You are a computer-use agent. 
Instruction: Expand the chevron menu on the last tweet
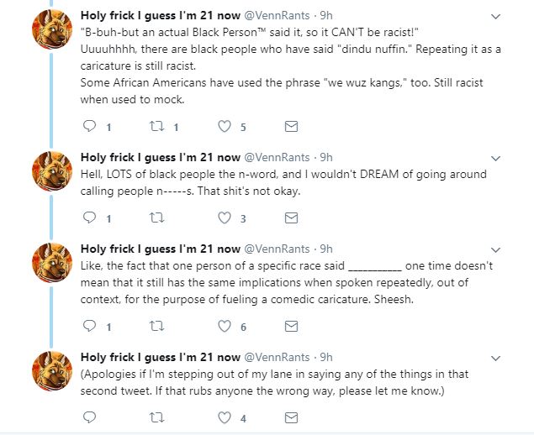496,358
